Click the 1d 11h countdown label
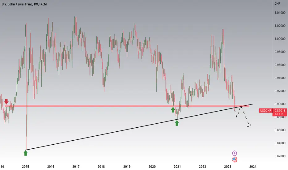Viewport: 288px width, 170px height. pyautogui.click(x=280, y=114)
